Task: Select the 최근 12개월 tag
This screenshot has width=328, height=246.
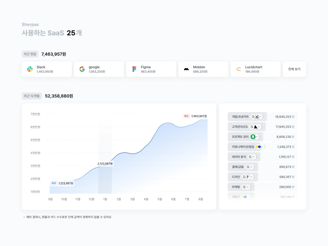Action: [32, 96]
